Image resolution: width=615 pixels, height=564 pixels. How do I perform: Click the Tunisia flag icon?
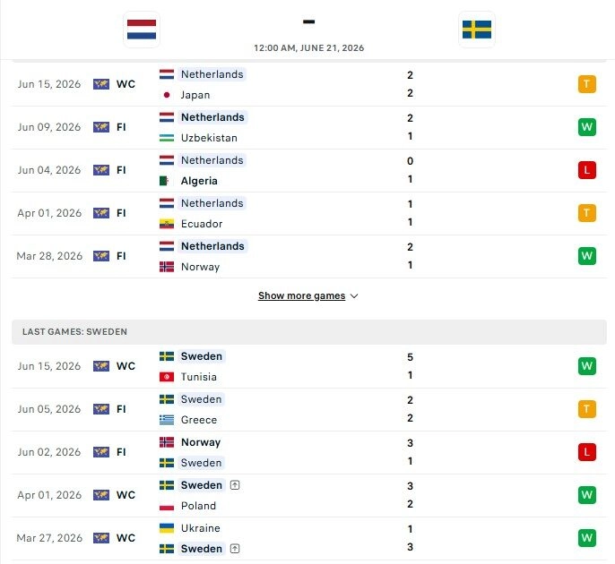[x=167, y=377]
